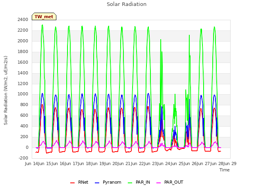
Task: Click the 1800 y-axis tick label
Action: pos(23,51)
